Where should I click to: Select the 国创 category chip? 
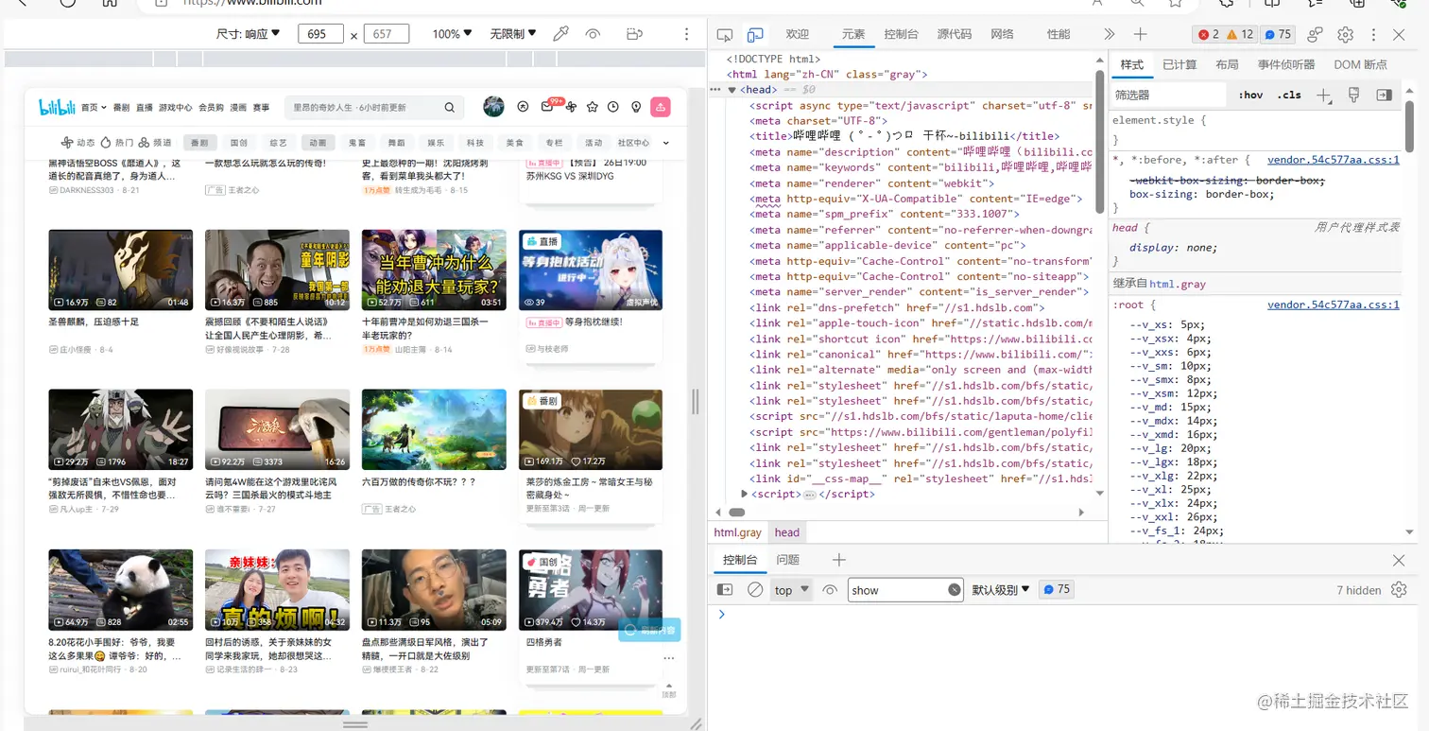[239, 143]
